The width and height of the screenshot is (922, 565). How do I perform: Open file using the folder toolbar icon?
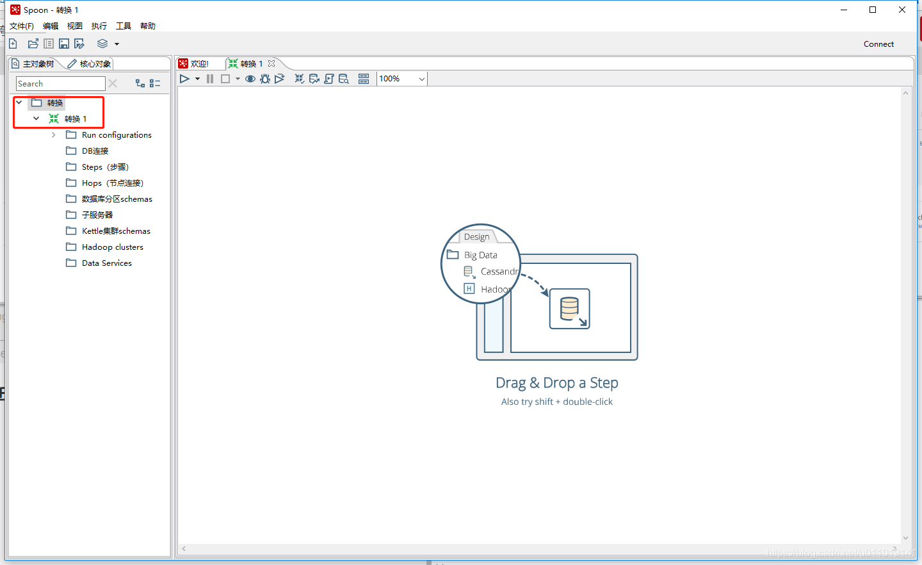pyautogui.click(x=33, y=44)
